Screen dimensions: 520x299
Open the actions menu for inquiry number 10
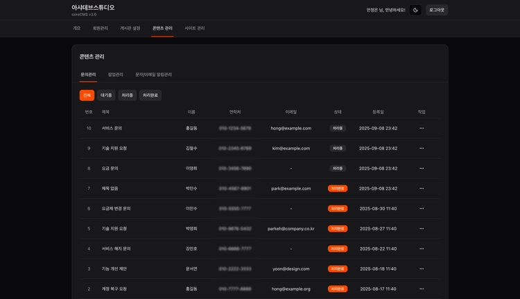(422, 128)
